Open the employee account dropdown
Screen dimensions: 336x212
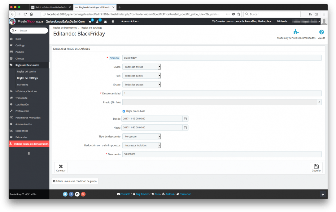[x=306, y=21]
